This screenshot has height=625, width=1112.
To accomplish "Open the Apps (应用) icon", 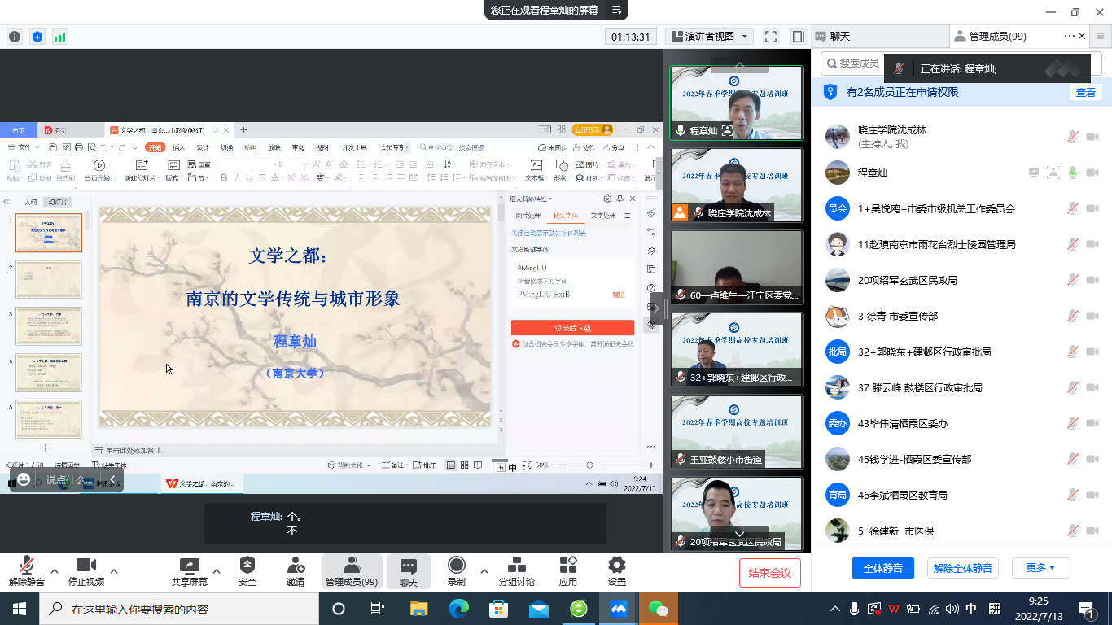I will click(x=568, y=571).
